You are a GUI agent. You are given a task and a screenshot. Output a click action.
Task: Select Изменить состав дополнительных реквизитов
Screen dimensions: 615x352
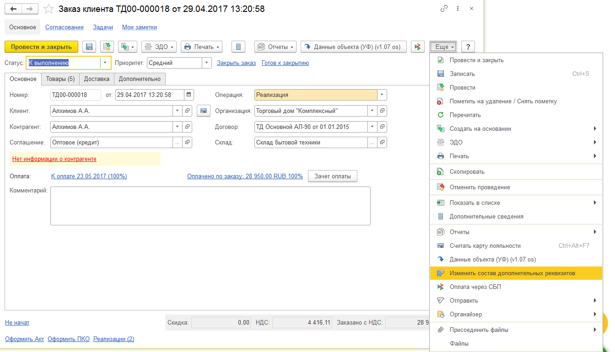[x=516, y=273]
